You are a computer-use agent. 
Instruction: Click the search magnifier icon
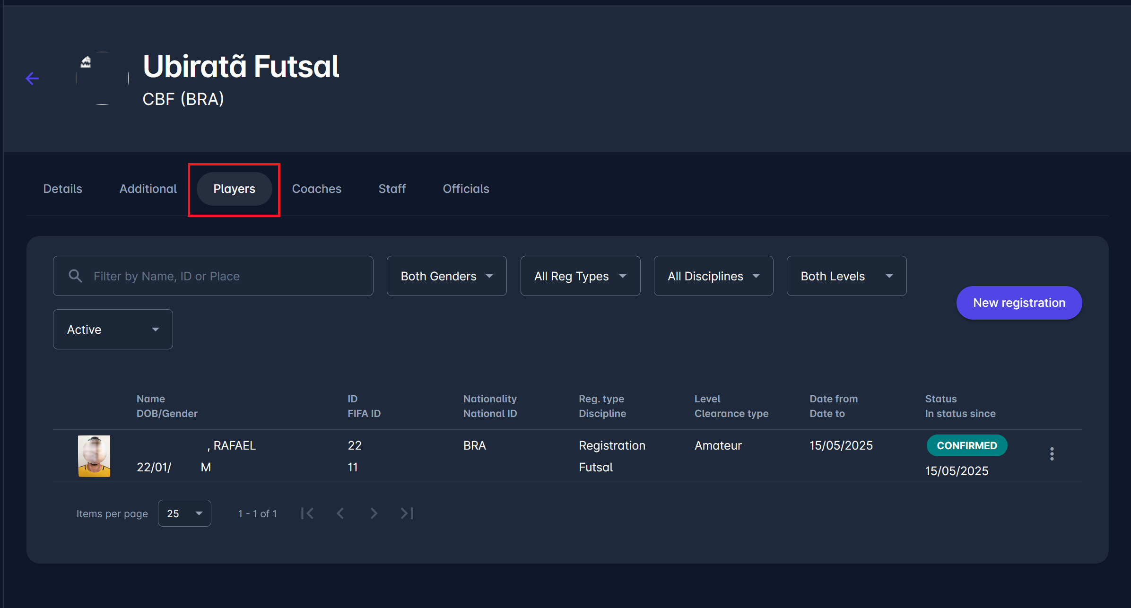coord(76,276)
